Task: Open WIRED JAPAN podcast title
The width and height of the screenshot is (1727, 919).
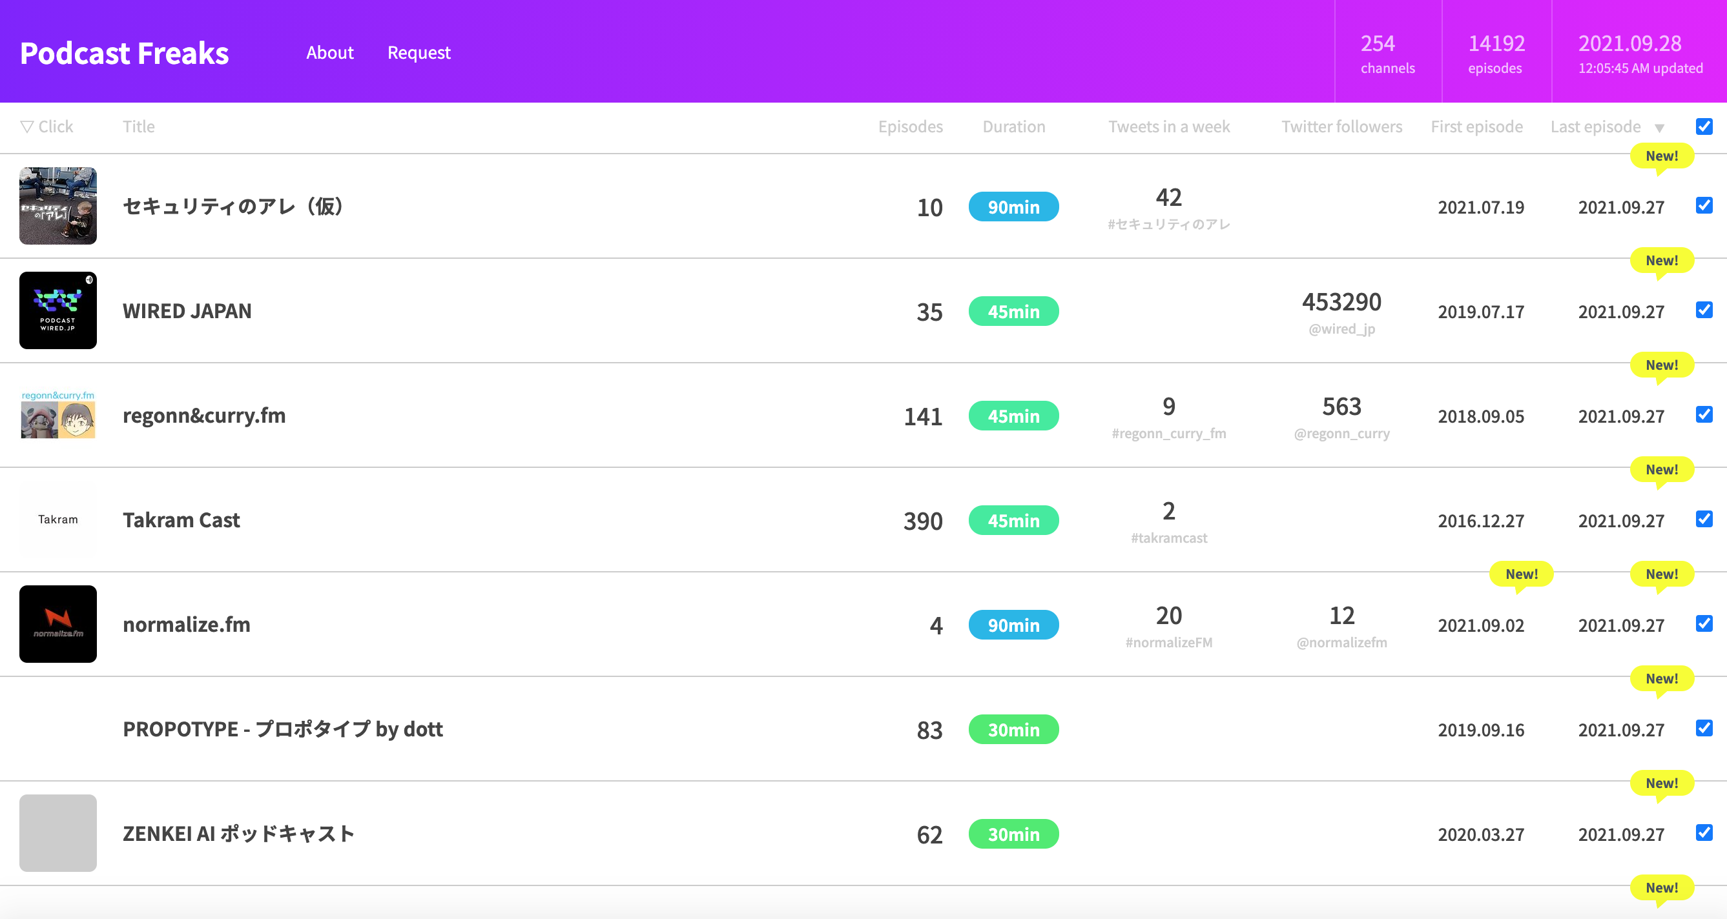Action: tap(187, 311)
